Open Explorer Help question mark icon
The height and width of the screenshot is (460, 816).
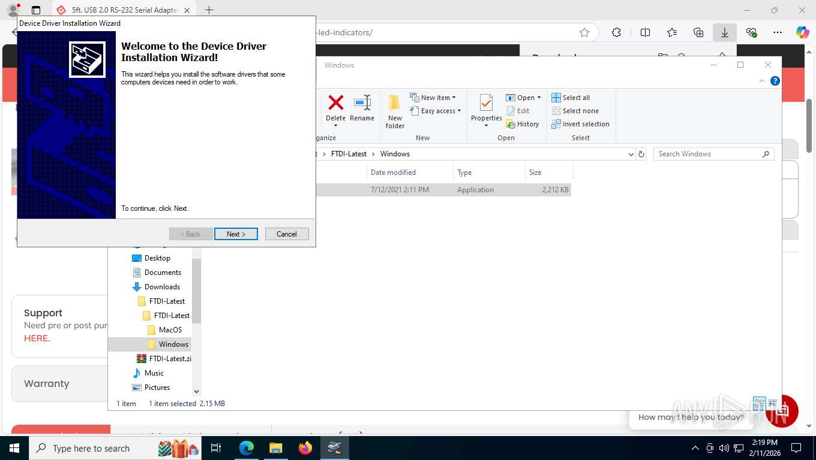(775, 81)
